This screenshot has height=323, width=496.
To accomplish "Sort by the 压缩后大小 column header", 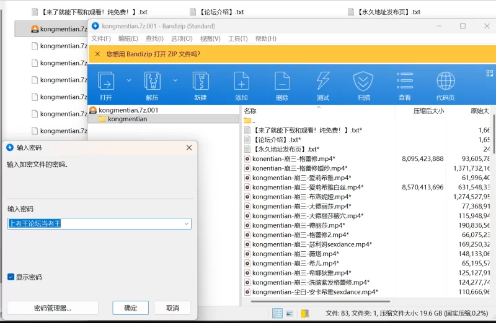I will [428, 111].
